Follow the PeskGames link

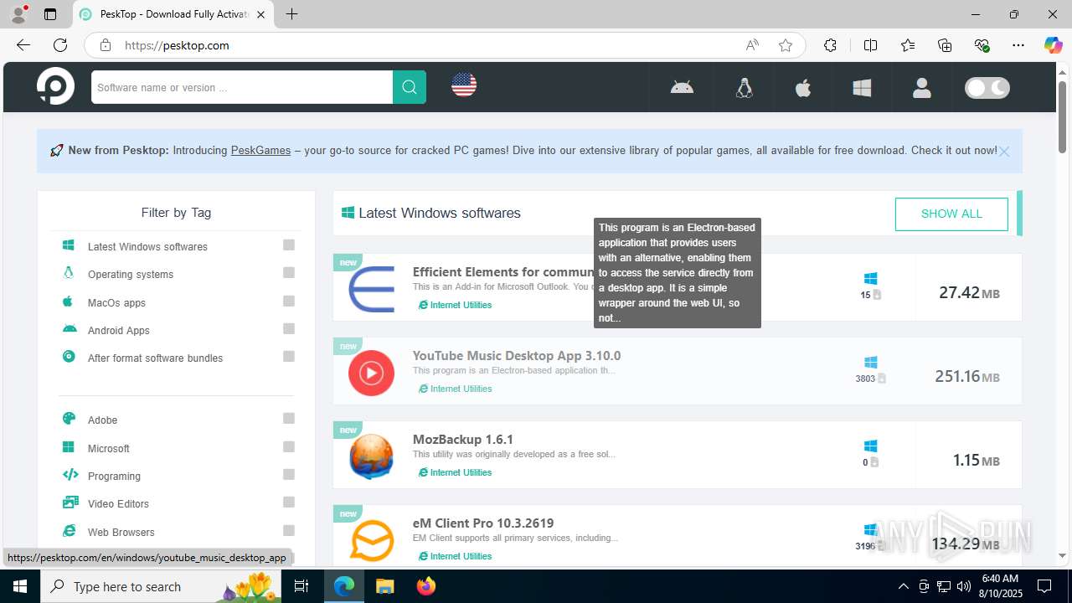(260, 151)
